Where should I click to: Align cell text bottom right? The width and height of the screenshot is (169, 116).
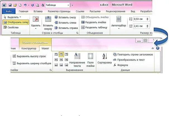pyautogui.click(x=66, y=65)
